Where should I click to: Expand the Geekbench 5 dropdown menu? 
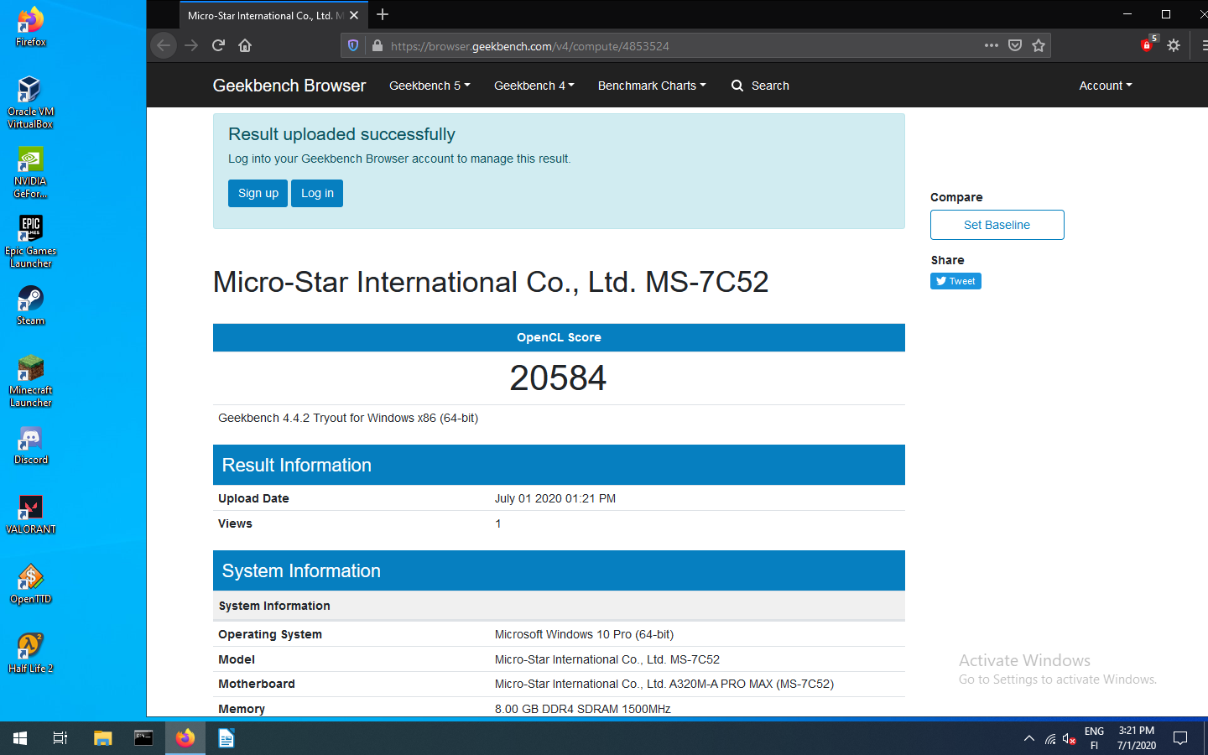(430, 86)
